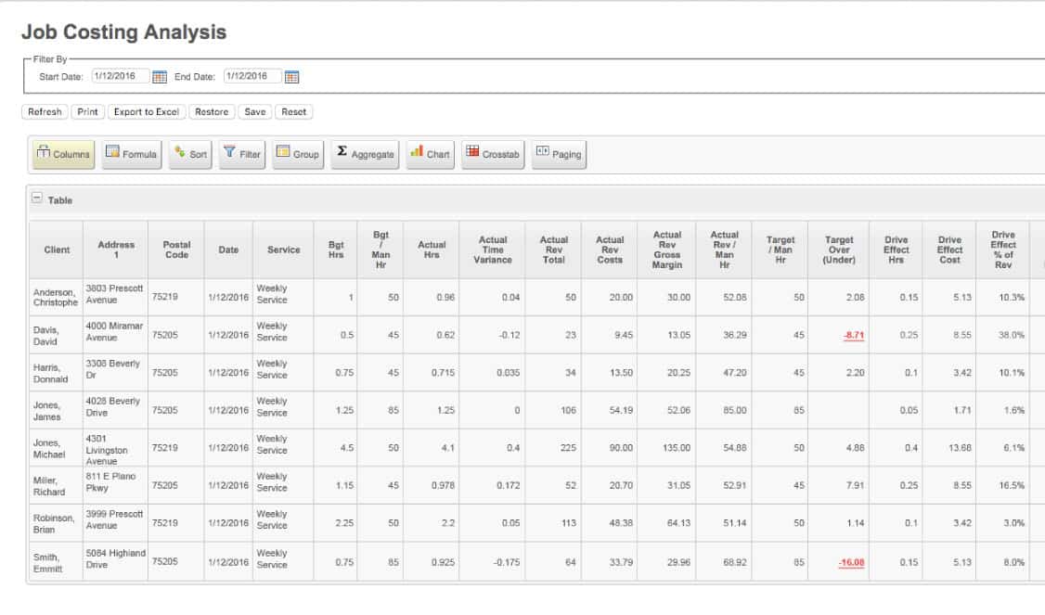Click the Actual Rev Costs column header
Image resolution: width=1045 pixels, height=615 pixels.
click(610, 250)
